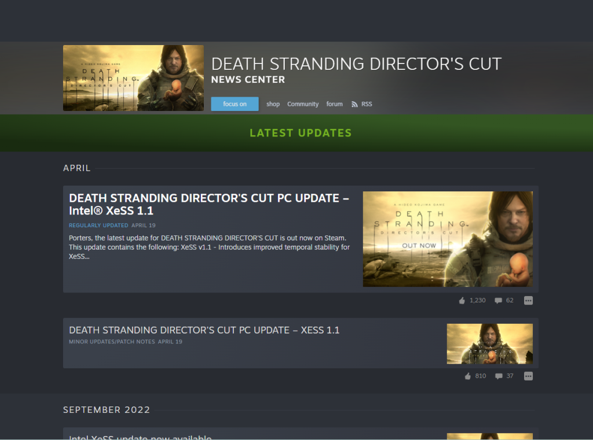Click the RSS feed icon
Image resolution: width=593 pixels, height=440 pixels.
354,104
